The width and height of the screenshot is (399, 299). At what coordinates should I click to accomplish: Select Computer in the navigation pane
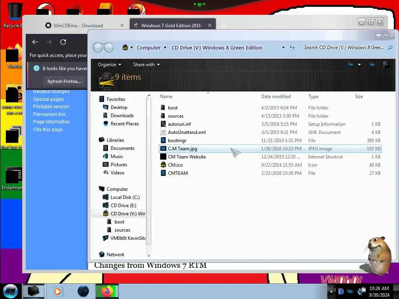point(117,189)
